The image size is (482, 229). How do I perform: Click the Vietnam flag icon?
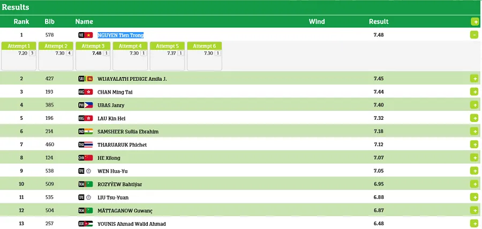(x=89, y=35)
